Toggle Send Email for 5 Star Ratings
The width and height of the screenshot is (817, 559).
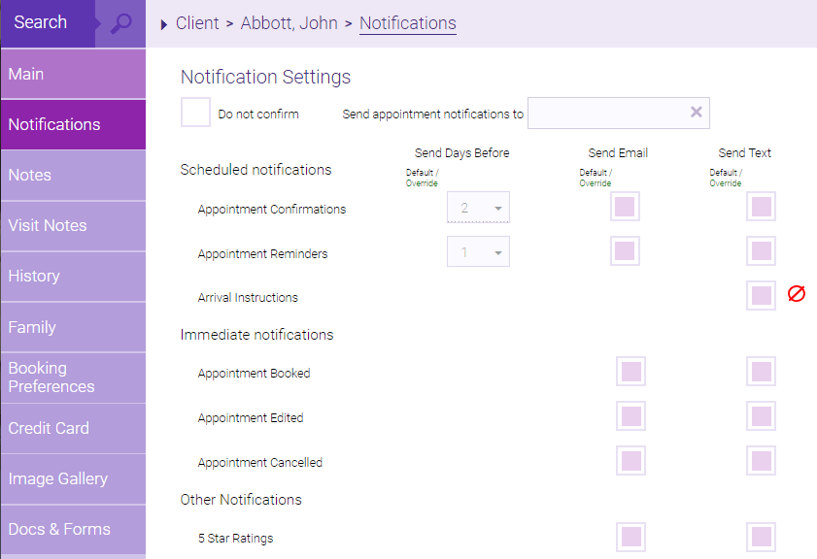[631, 537]
